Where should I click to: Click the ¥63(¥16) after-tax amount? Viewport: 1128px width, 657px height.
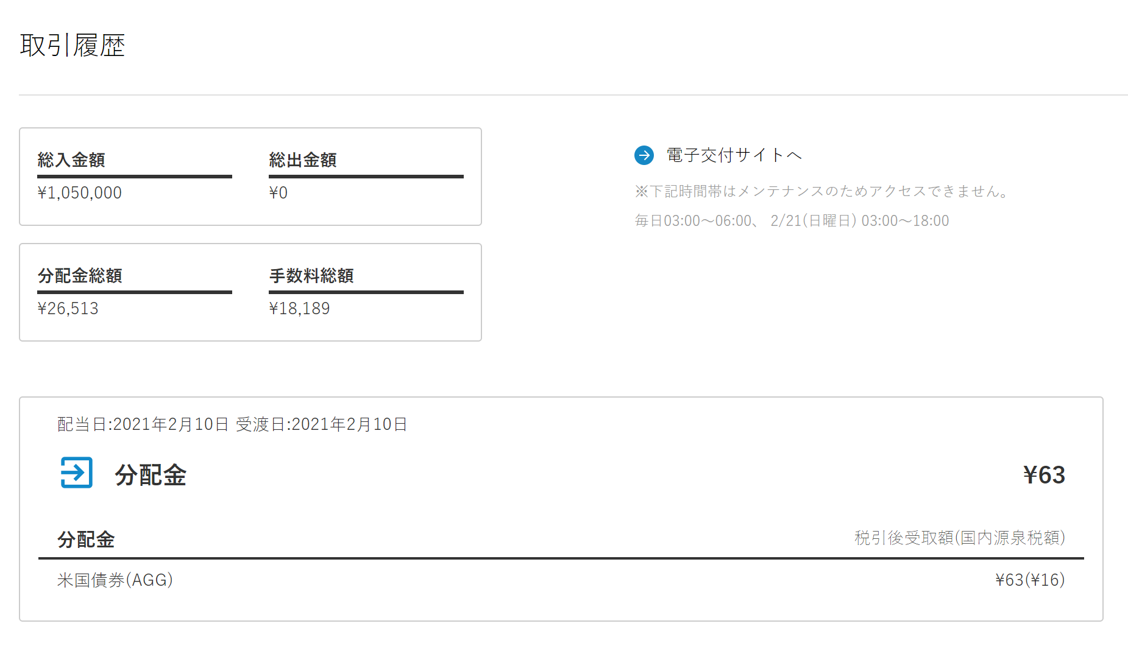point(1030,580)
